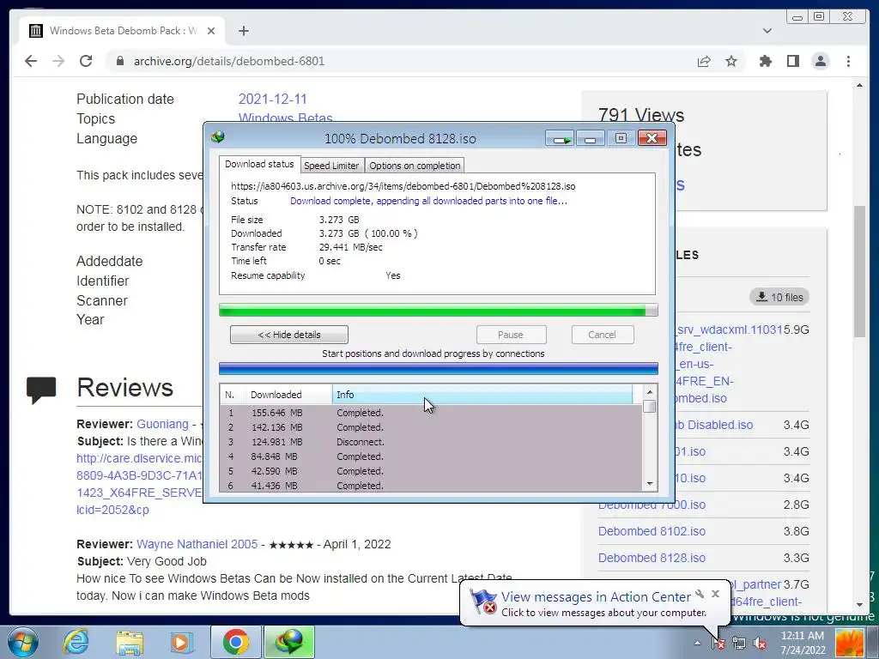Select connection row 41.436 MB
Viewport: 879px width, 659px height.
click(431, 486)
